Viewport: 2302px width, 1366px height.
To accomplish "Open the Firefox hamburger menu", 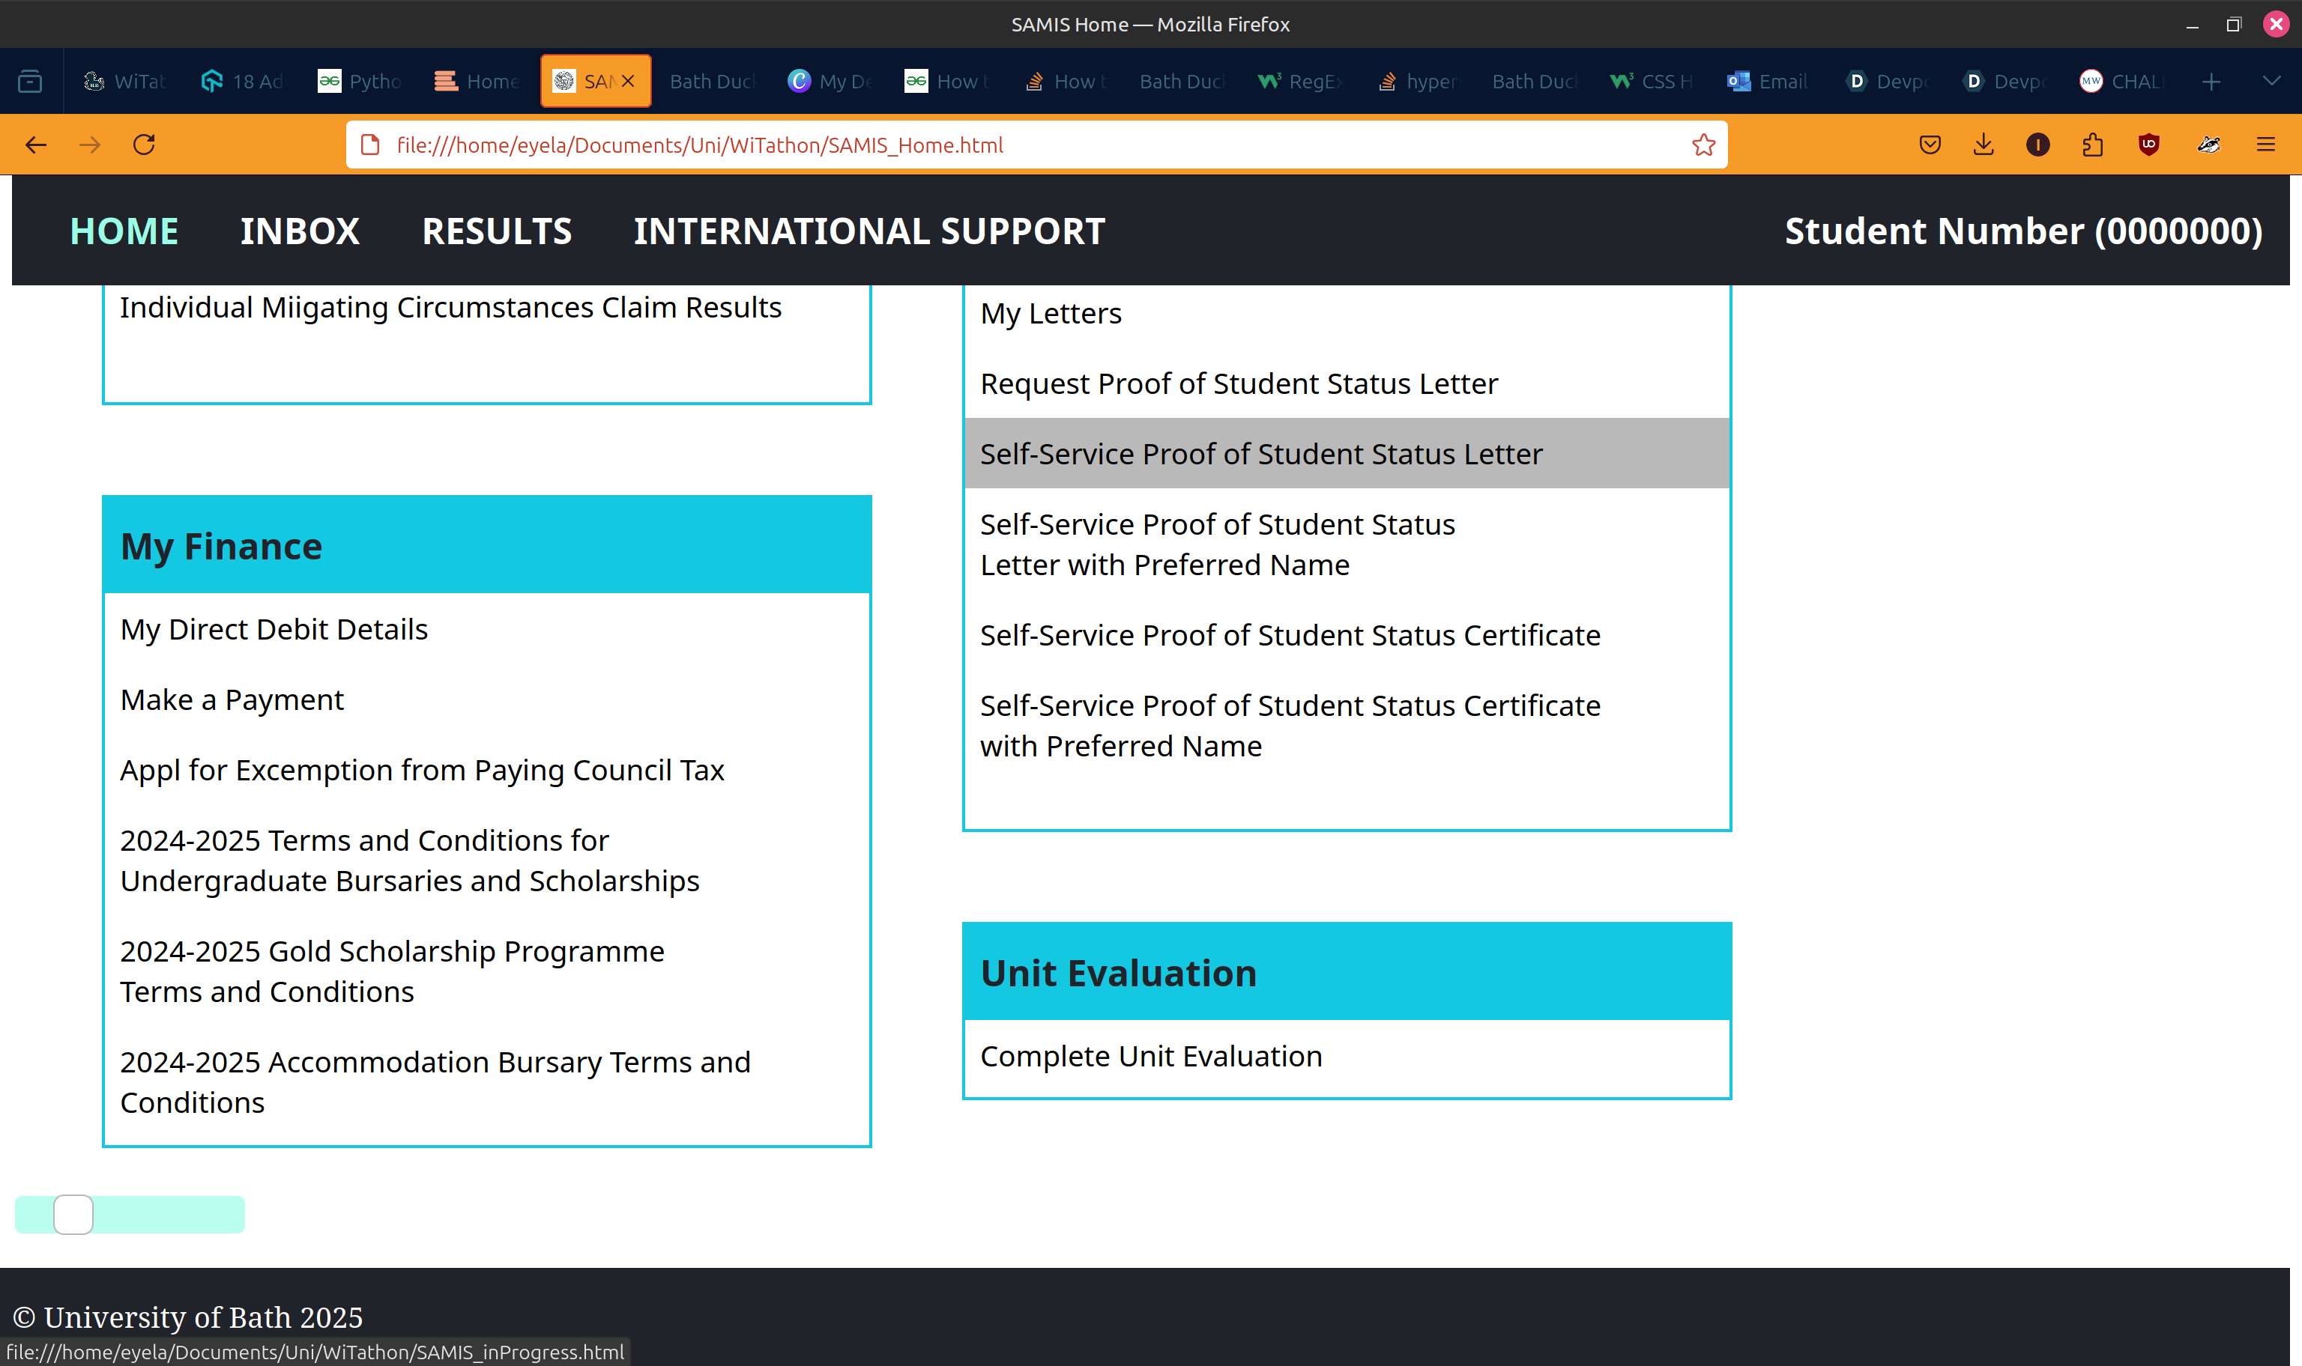I will click(2266, 145).
